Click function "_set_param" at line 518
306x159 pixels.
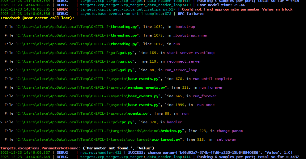[225, 139]
